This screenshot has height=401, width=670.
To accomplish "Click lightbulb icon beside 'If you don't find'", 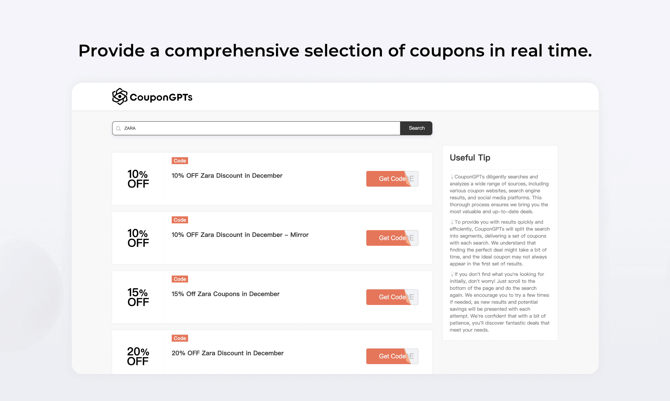I will [452, 274].
